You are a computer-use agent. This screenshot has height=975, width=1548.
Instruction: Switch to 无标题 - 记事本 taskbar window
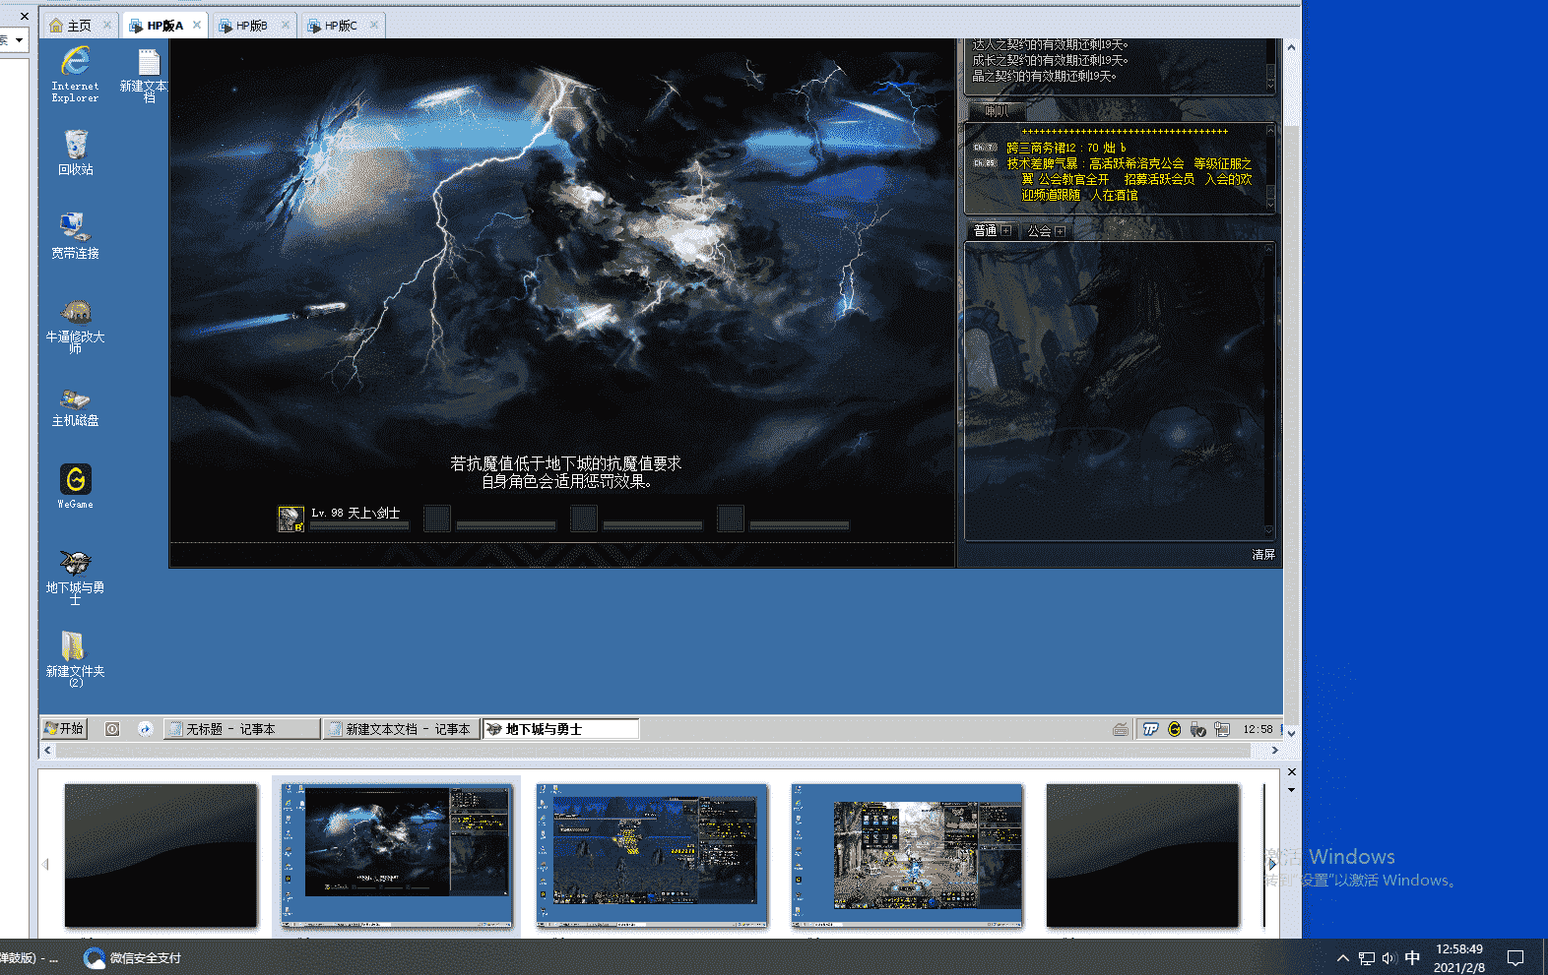click(x=241, y=729)
